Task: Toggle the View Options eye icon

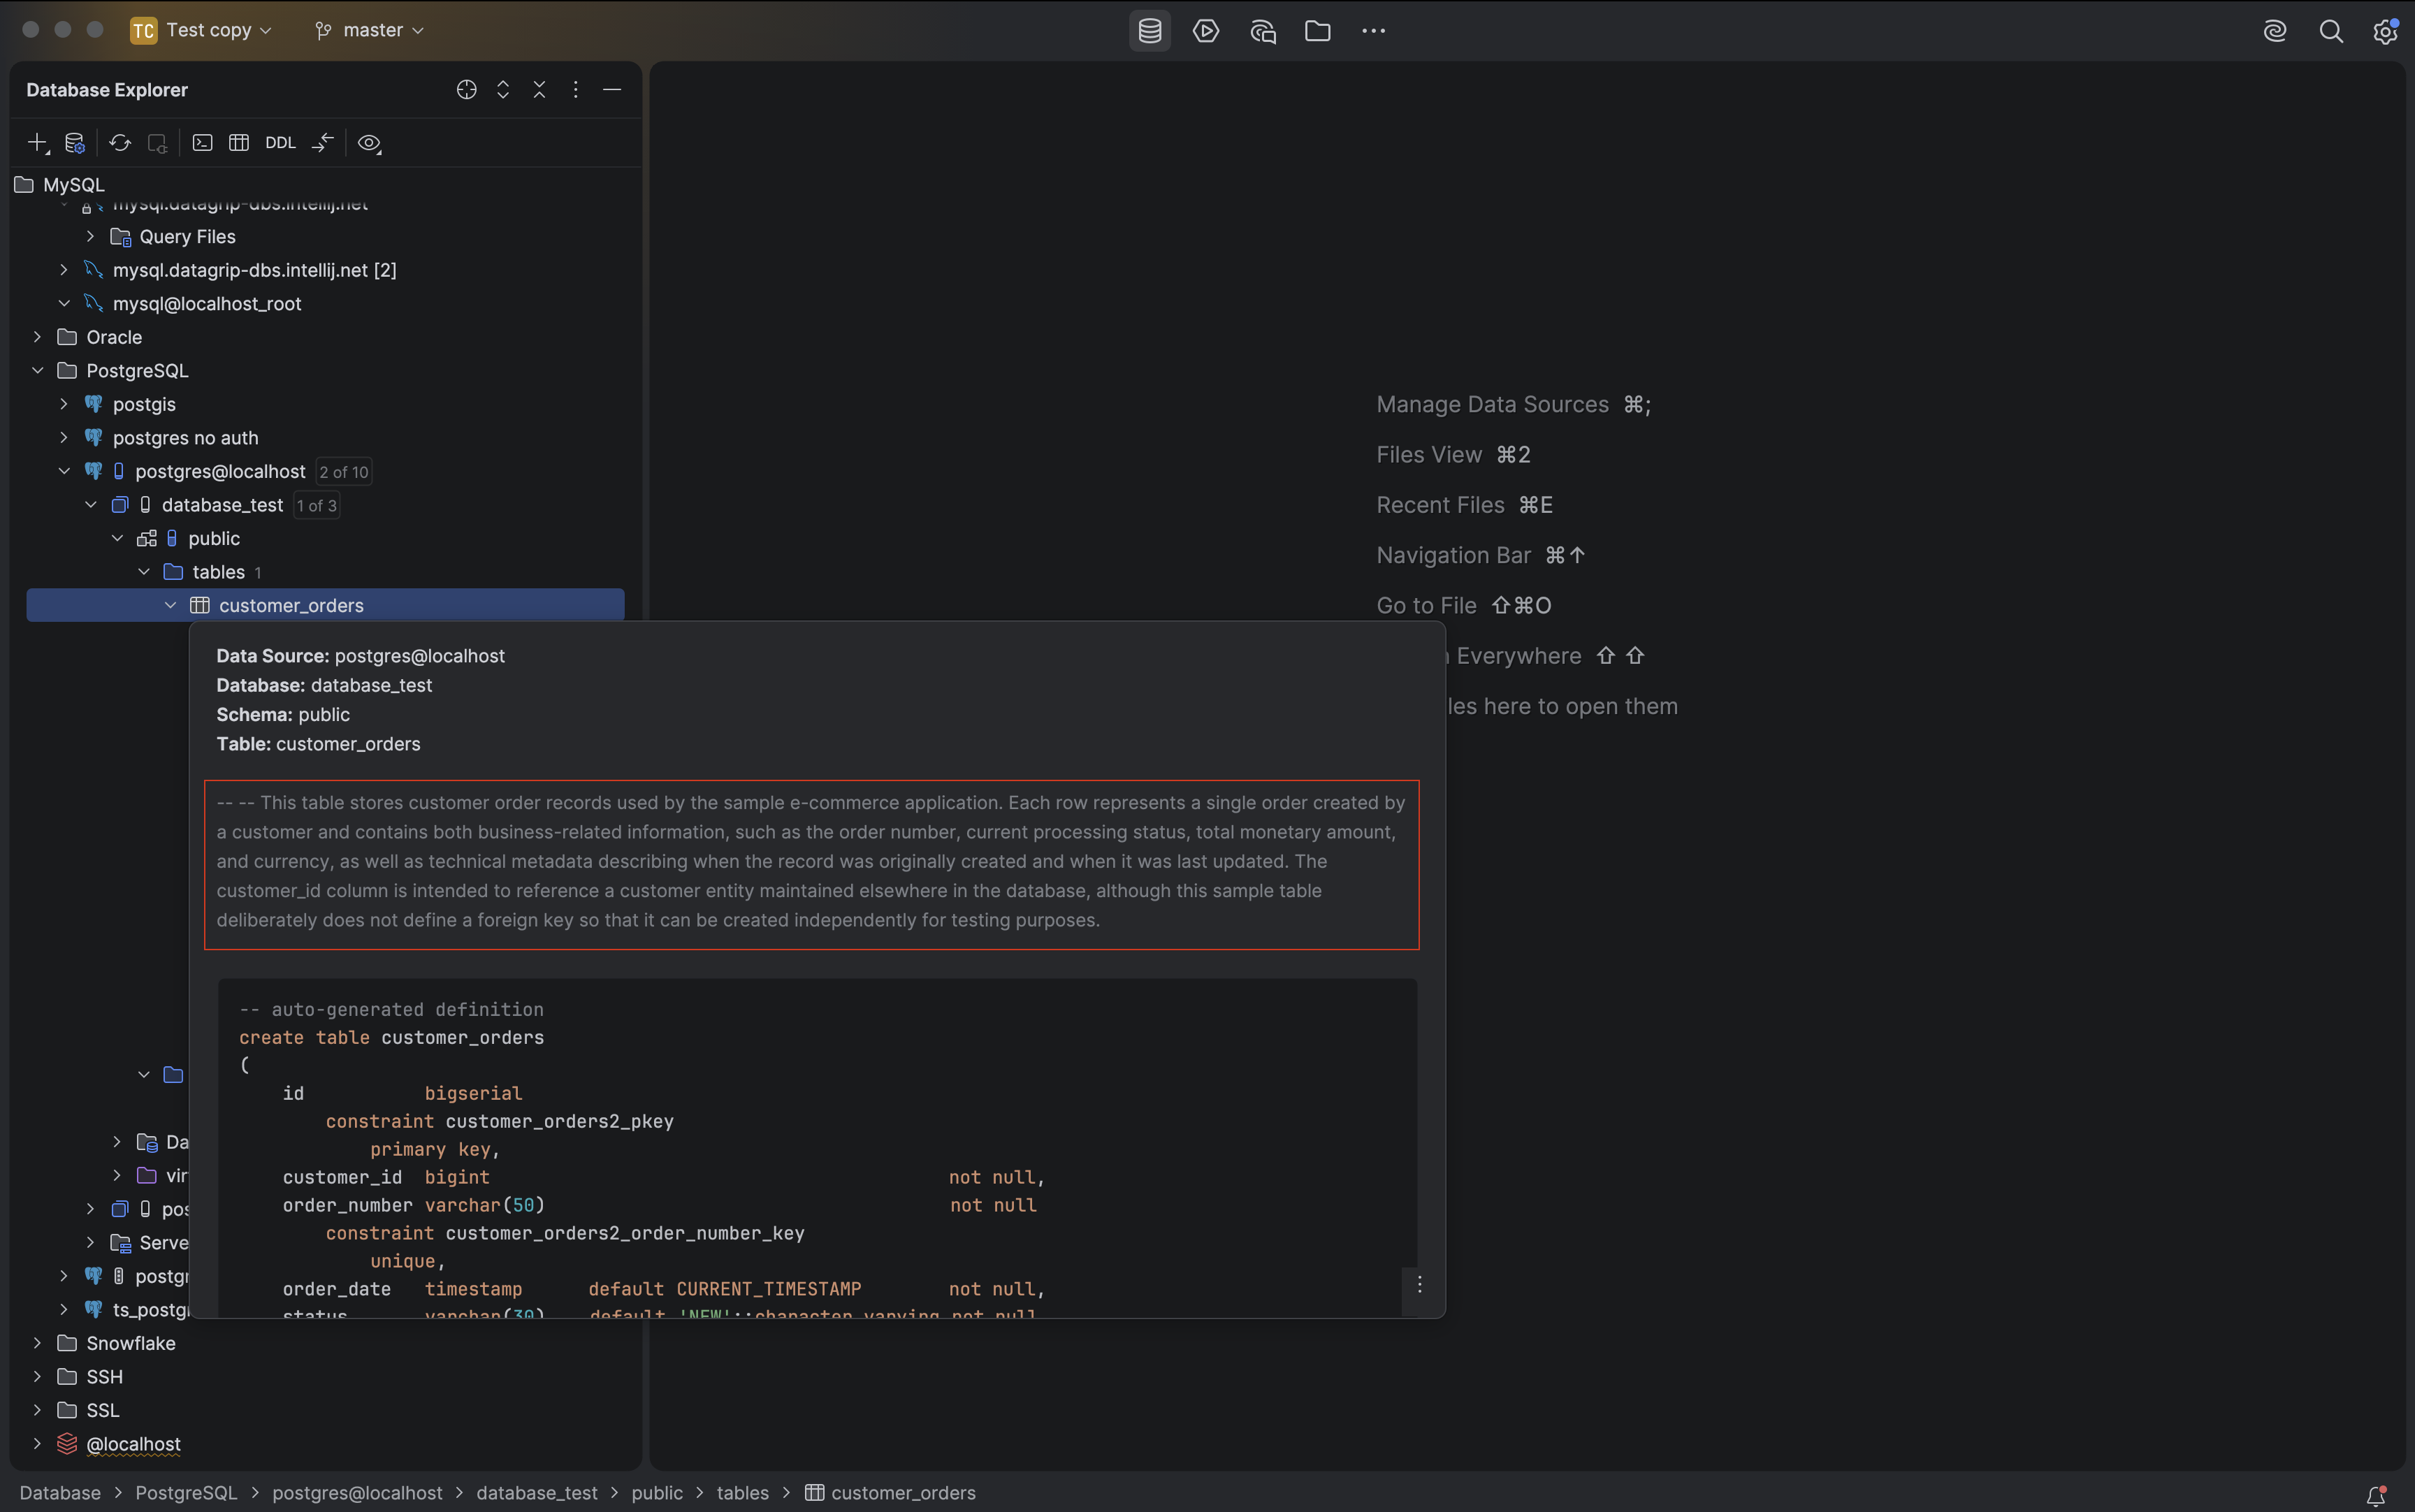Action: [369, 143]
